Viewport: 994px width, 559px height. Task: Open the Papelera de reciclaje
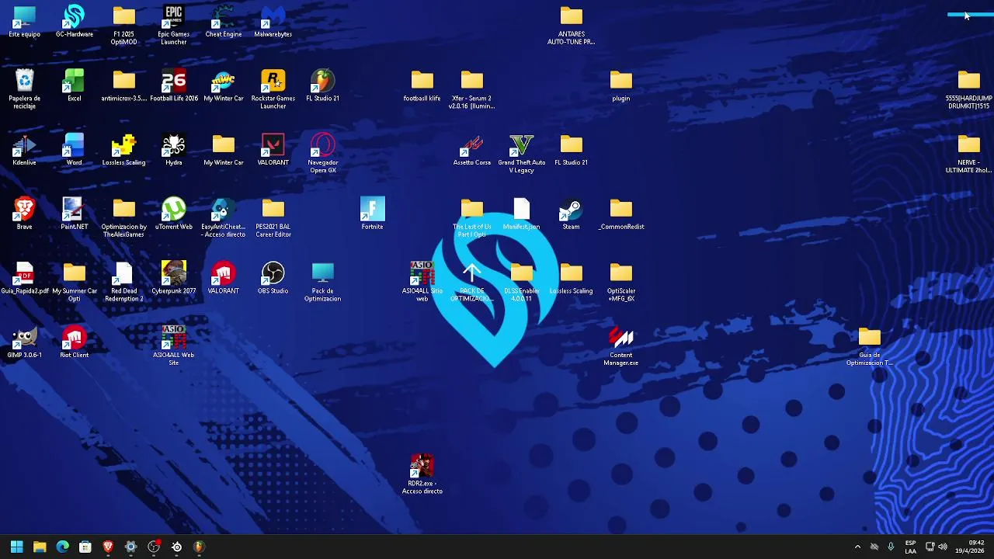coord(24,89)
